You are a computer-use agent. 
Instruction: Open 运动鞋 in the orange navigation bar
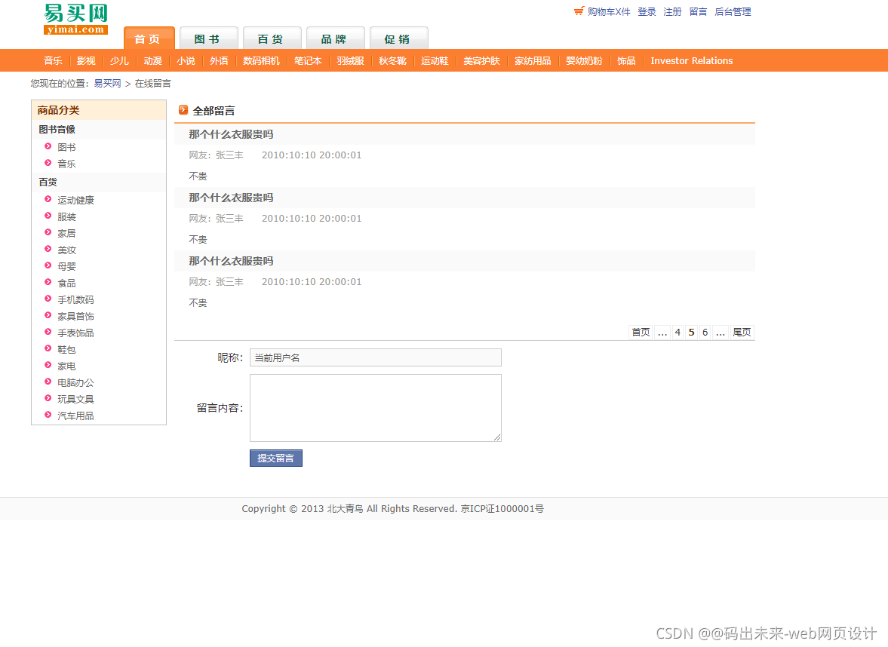435,60
